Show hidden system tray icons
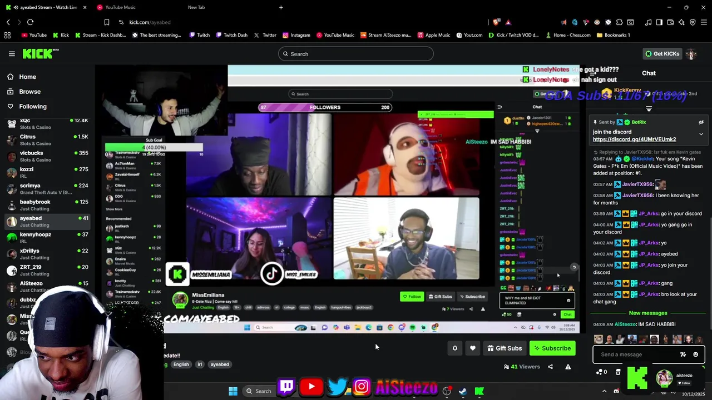Screen dimensions: 712x400 pos(604,391)
